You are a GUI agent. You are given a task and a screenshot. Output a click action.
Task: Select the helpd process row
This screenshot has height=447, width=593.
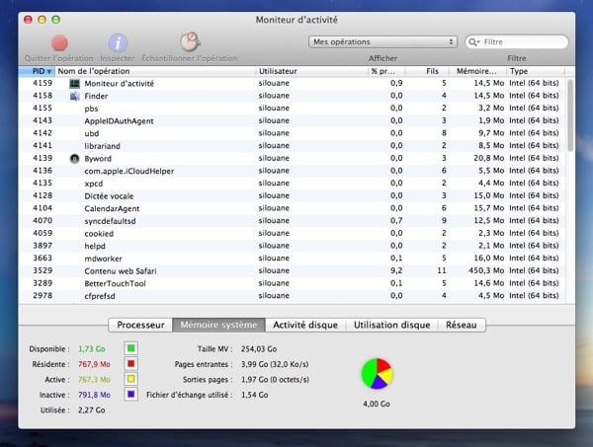point(293,246)
